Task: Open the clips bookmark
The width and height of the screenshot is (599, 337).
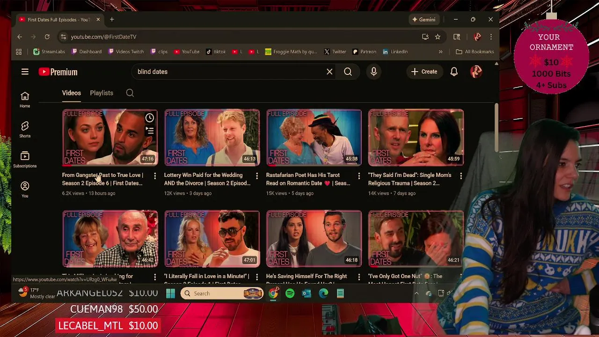Action: point(159,52)
